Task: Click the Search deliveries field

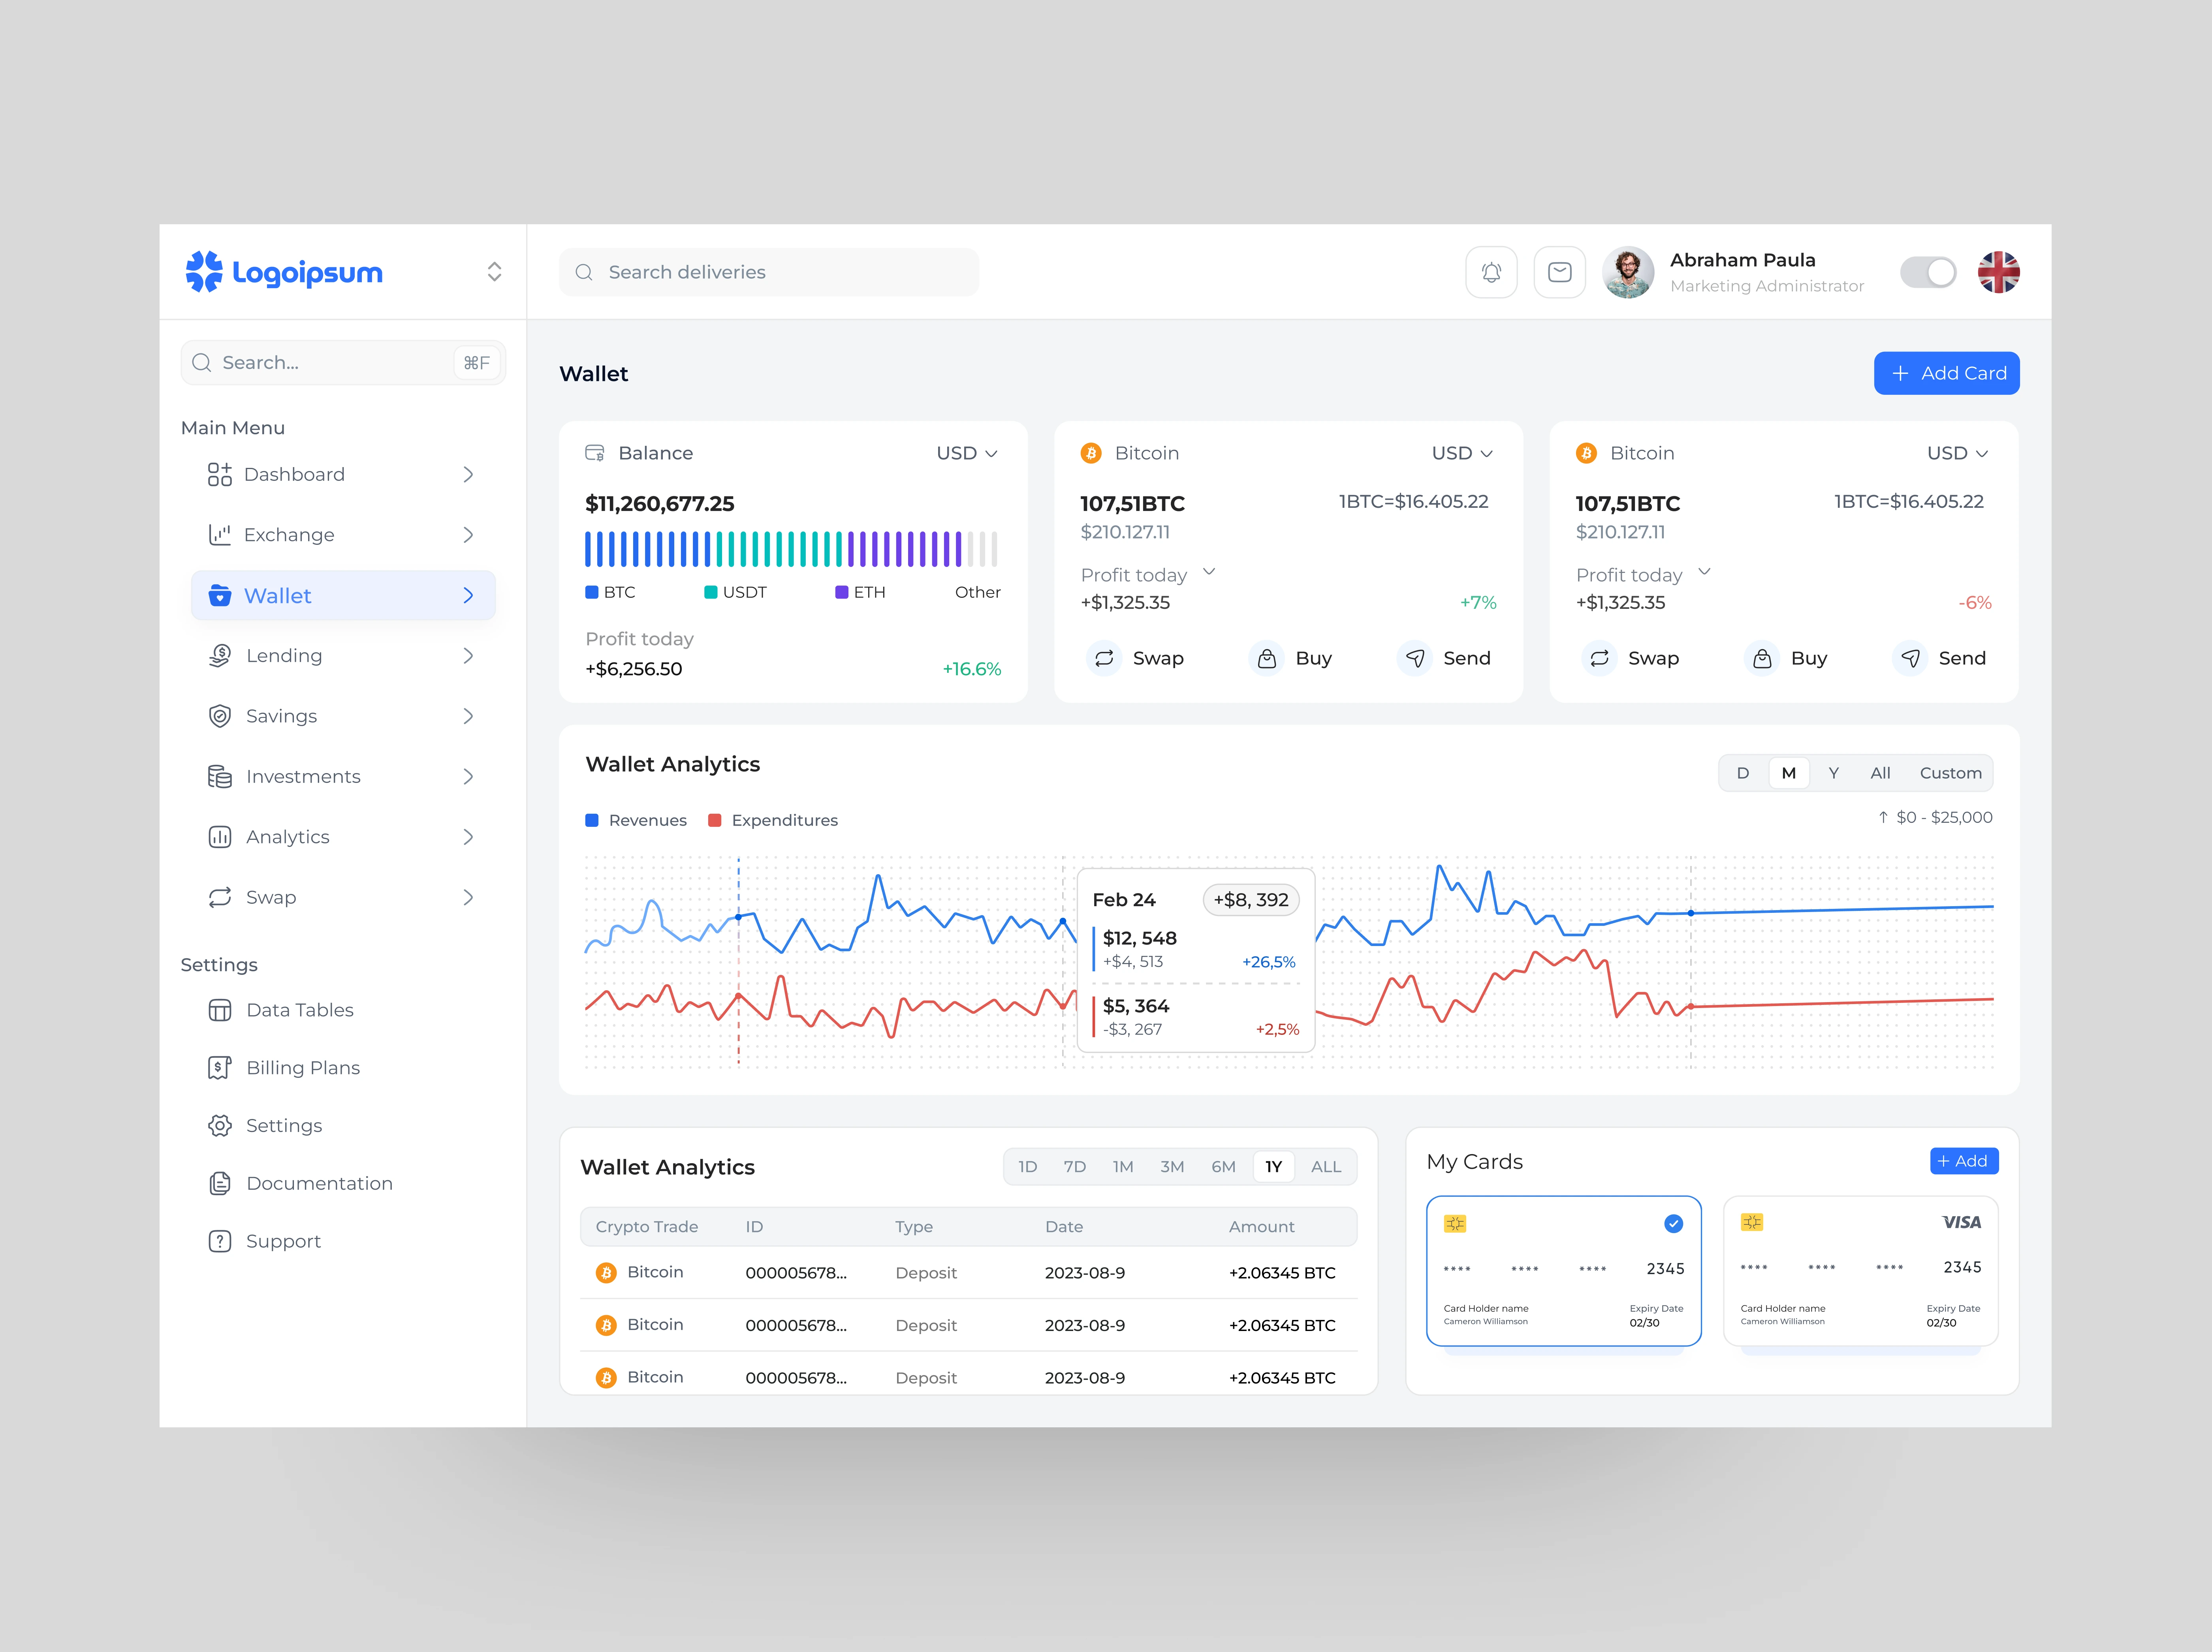Action: [x=769, y=272]
